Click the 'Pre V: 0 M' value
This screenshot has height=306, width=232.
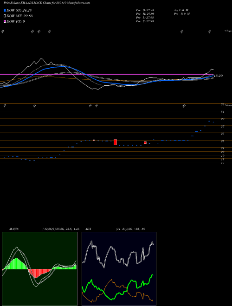tap(181, 14)
